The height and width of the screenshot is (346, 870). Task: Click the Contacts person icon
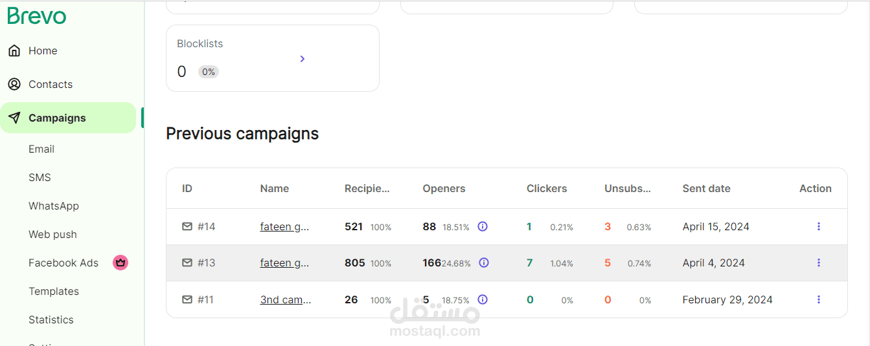14,84
